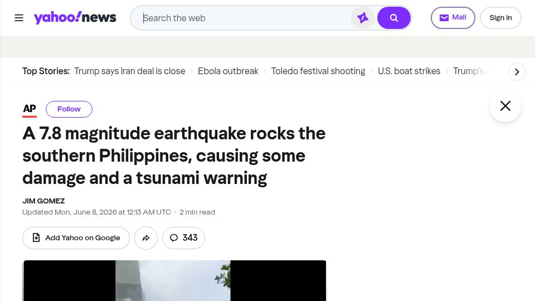This screenshot has height=301, width=535.
Task: Close the article with the X button
Action: pyautogui.click(x=505, y=106)
